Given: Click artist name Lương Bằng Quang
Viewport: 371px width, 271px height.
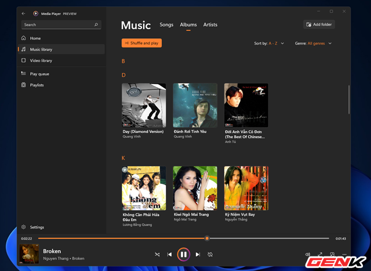Looking at the screenshot, I should click(137, 225).
